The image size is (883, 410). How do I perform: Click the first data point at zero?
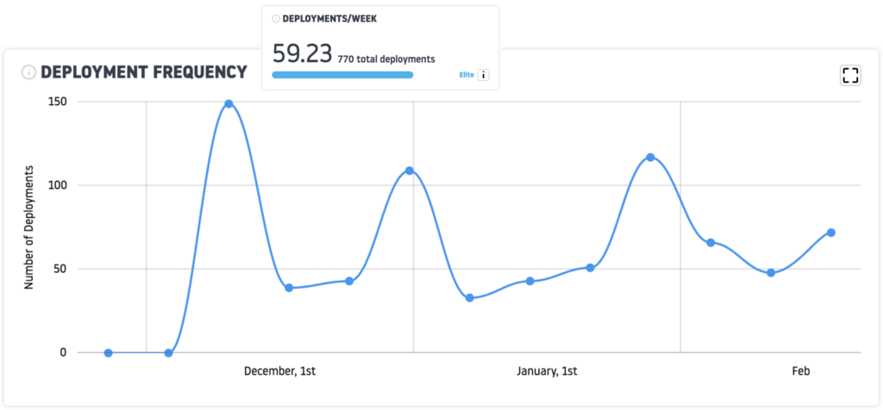click(x=108, y=352)
